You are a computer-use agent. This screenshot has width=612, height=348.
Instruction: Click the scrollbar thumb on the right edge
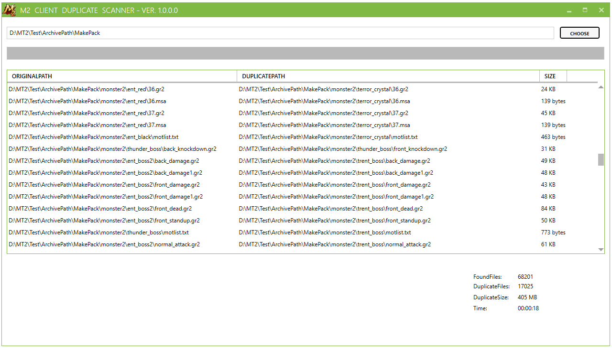tap(601, 160)
